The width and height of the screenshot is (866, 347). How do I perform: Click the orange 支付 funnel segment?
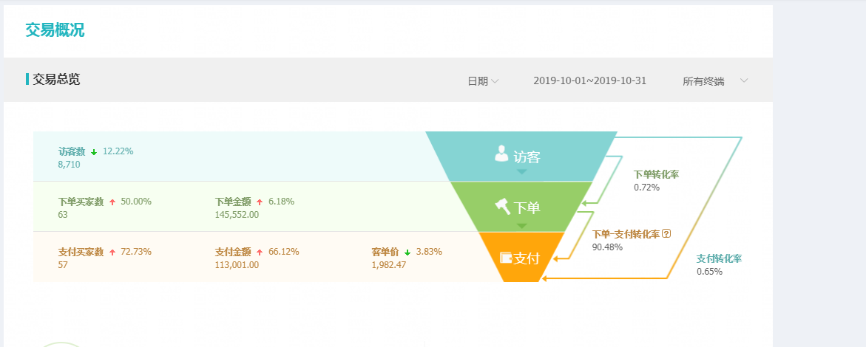521,257
